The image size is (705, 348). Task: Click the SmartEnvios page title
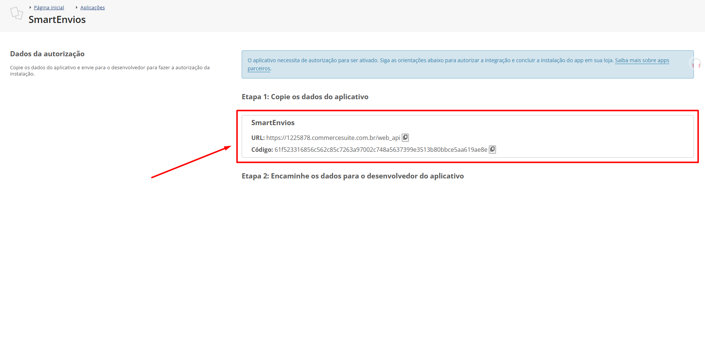tap(57, 20)
